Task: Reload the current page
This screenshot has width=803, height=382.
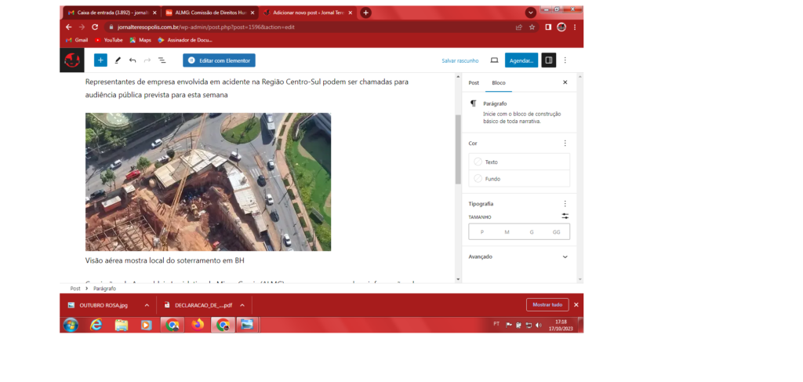Action: pyautogui.click(x=95, y=27)
